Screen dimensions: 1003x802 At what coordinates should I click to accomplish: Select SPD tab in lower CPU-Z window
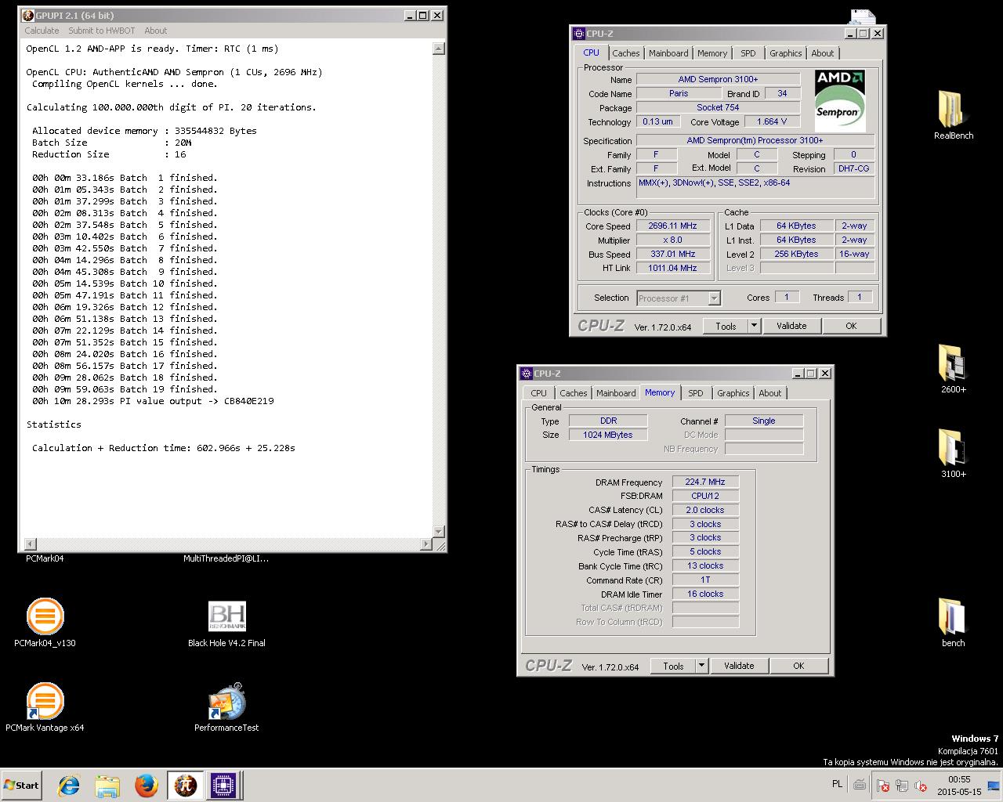696,393
